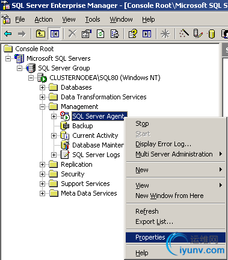Viewport: 228px width, 260px height.
Task: Click the Current Activity node icon
Action: click(x=65, y=135)
